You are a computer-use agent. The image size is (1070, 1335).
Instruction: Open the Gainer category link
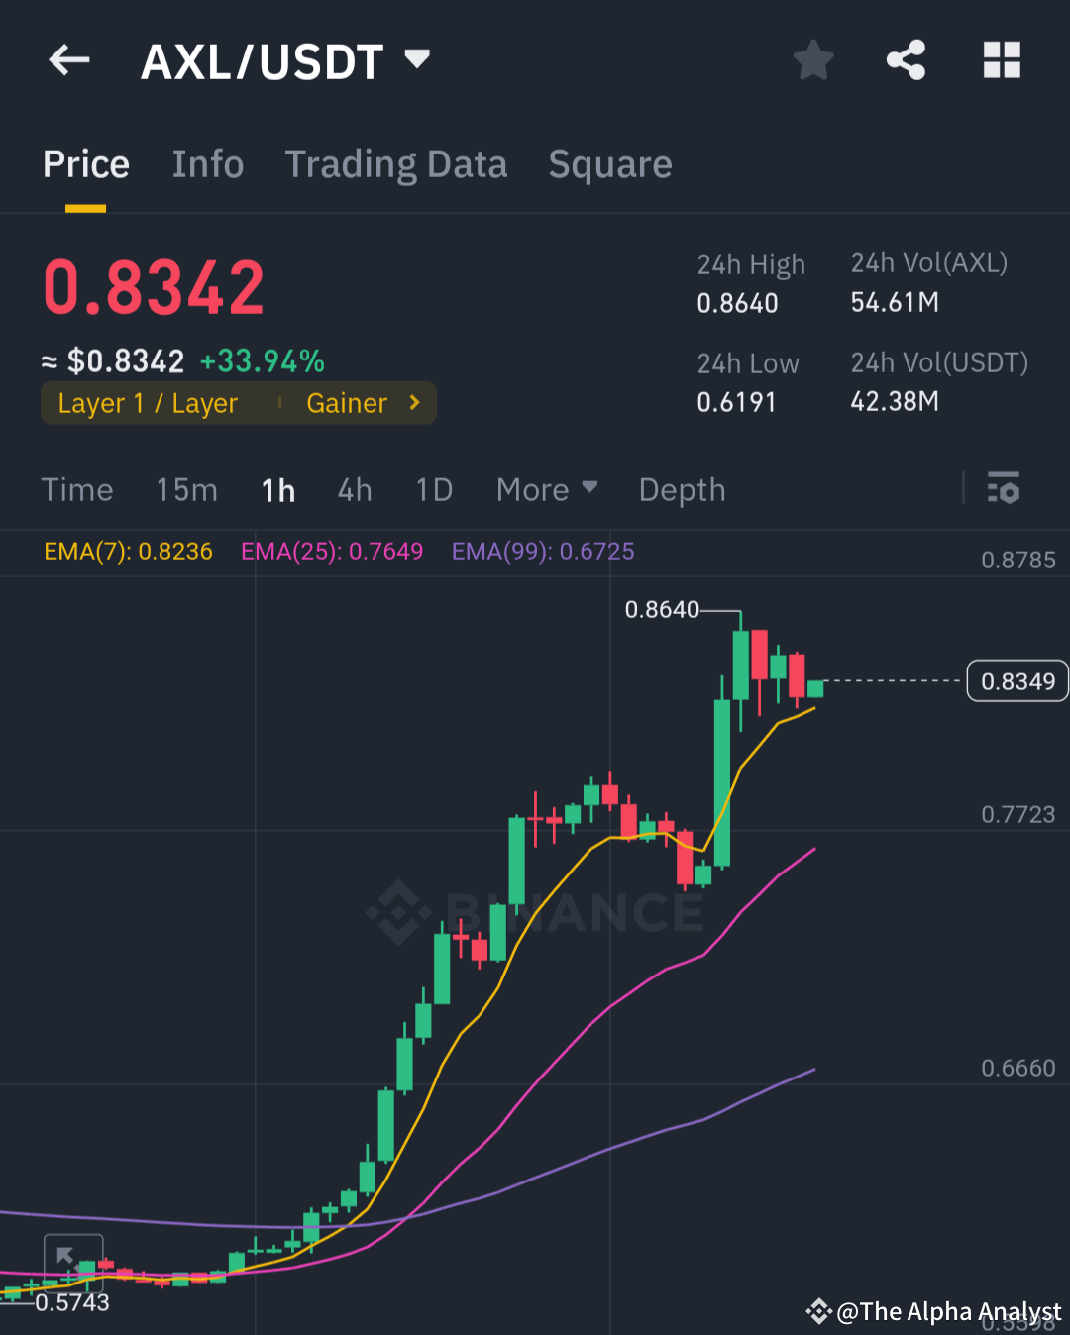346,403
